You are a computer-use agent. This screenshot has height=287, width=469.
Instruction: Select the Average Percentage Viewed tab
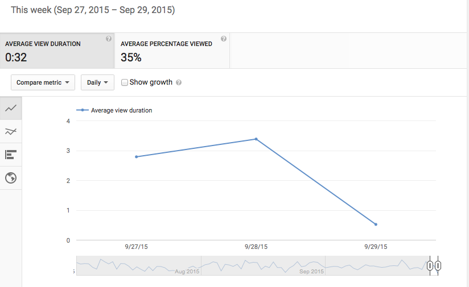point(172,51)
